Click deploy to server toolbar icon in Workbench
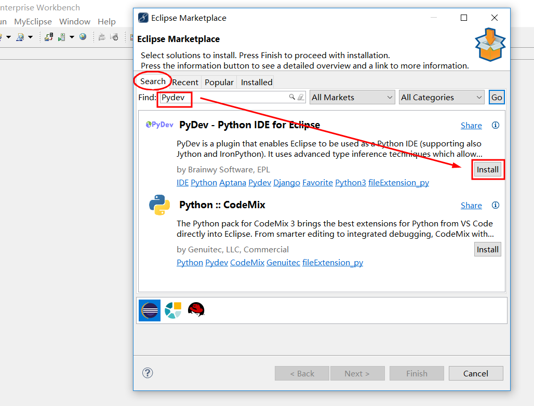This screenshot has height=406, width=534. pos(49,37)
